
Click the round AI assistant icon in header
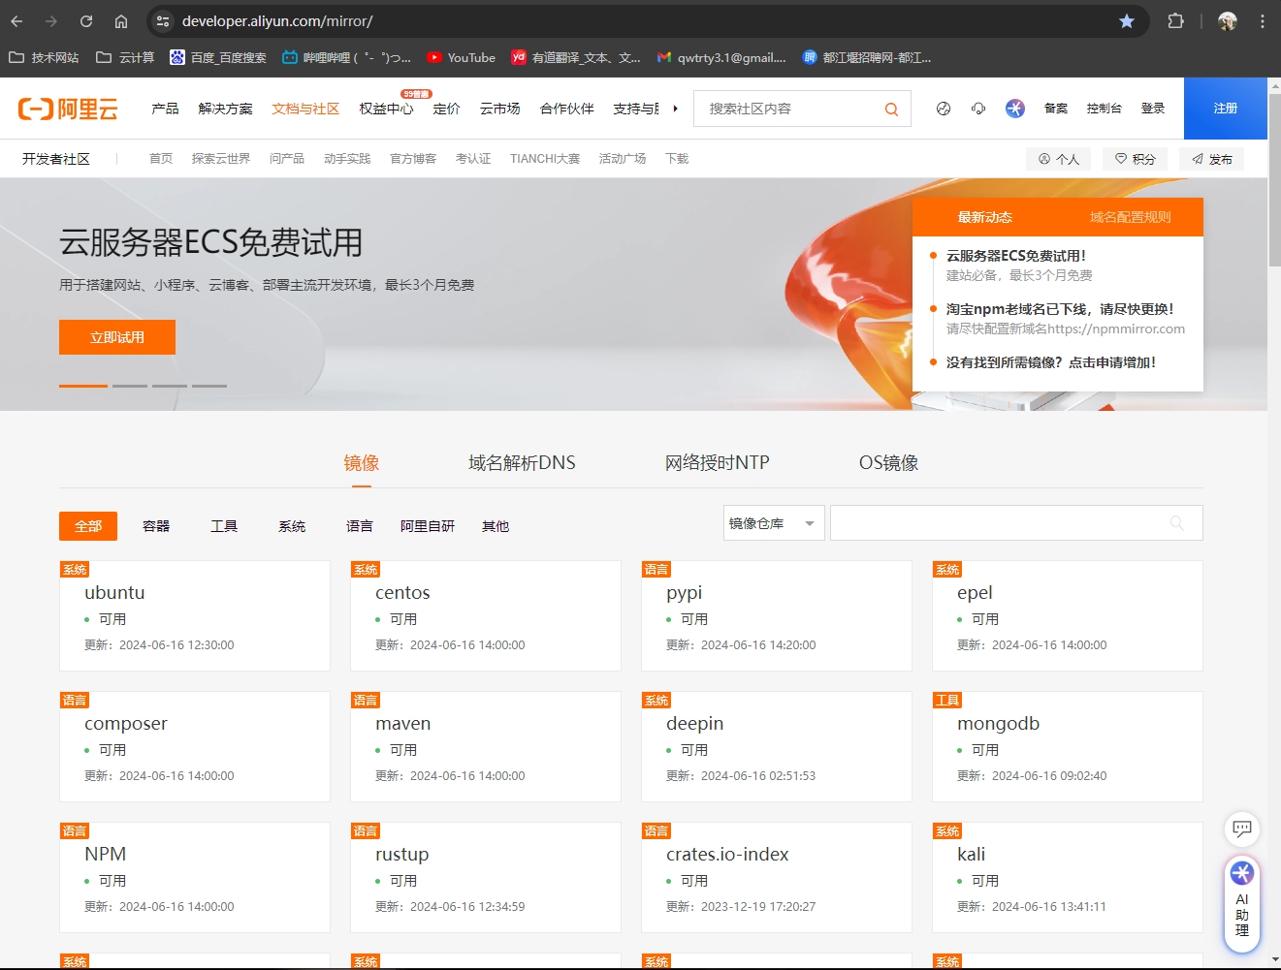(1015, 109)
